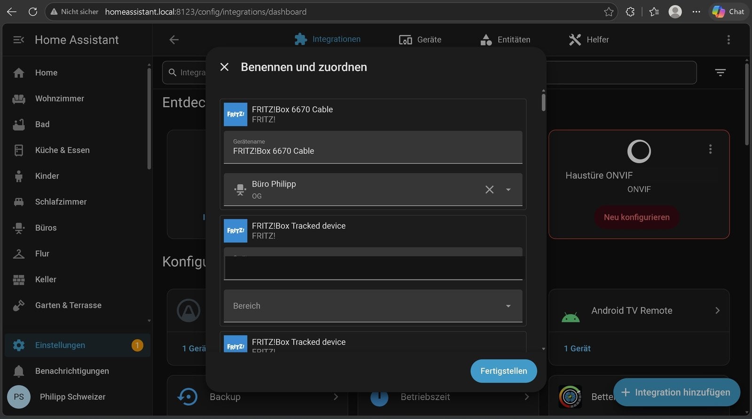Open Betriebszeit integration chevron
The image size is (752, 419).
(527, 397)
